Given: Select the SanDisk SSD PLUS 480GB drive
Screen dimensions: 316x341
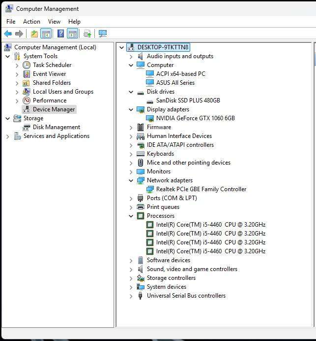Looking at the screenshot, I should (x=188, y=101).
